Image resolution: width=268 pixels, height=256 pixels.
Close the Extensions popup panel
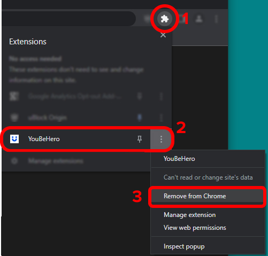(163, 35)
